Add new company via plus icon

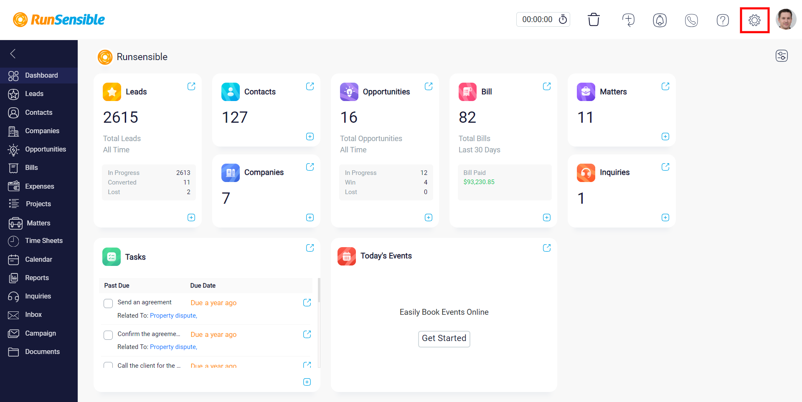point(310,217)
